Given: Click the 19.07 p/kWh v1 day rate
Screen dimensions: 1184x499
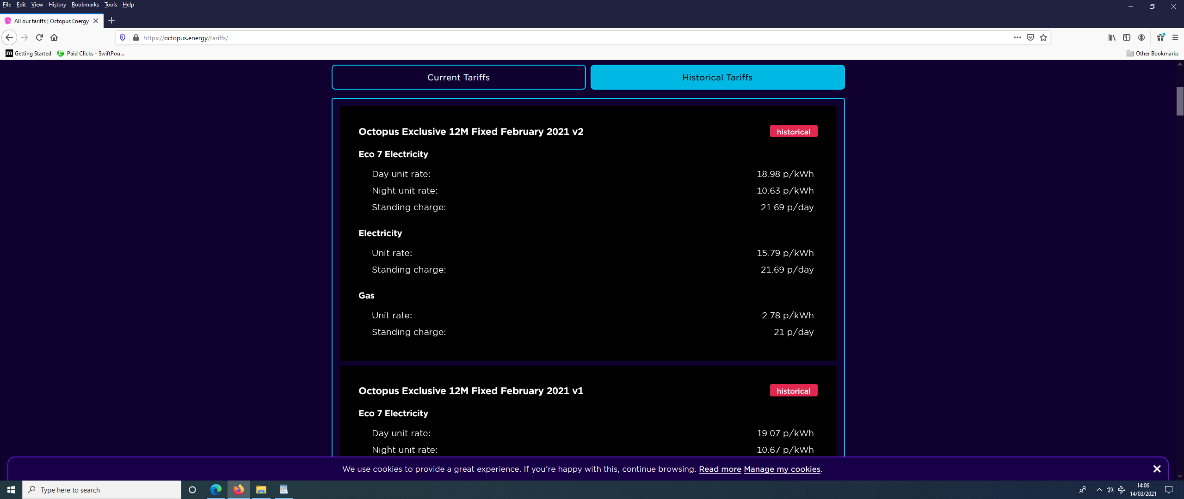Looking at the screenshot, I should pos(785,433).
